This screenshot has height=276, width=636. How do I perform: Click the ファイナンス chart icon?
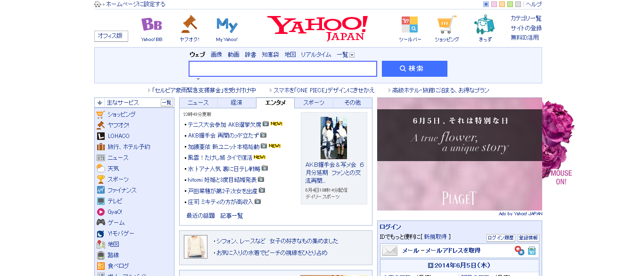100,190
